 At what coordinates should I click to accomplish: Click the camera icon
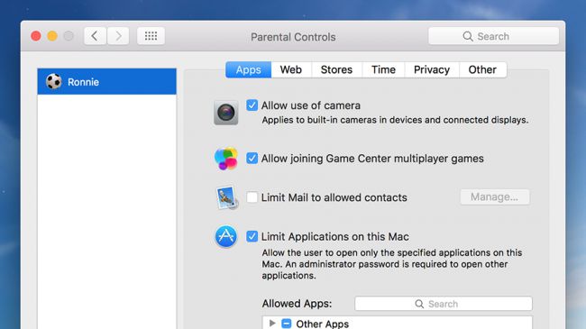click(x=225, y=113)
